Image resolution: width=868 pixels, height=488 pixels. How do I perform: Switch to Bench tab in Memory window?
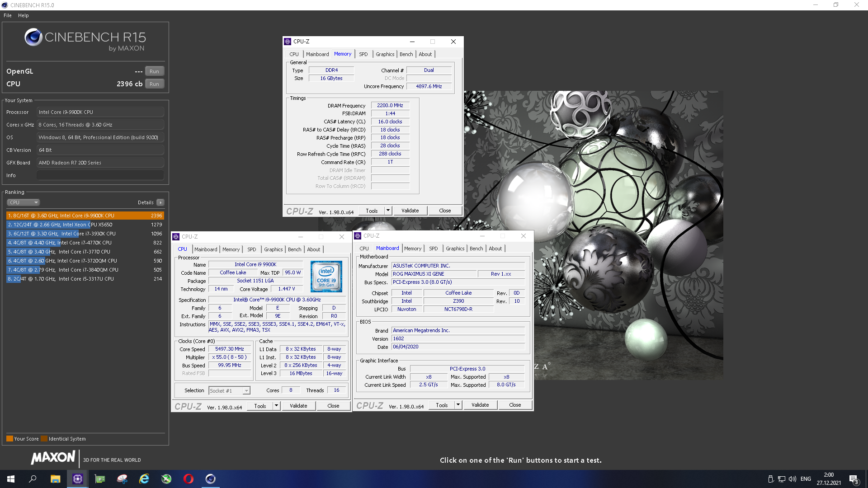(x=406, y=54)
